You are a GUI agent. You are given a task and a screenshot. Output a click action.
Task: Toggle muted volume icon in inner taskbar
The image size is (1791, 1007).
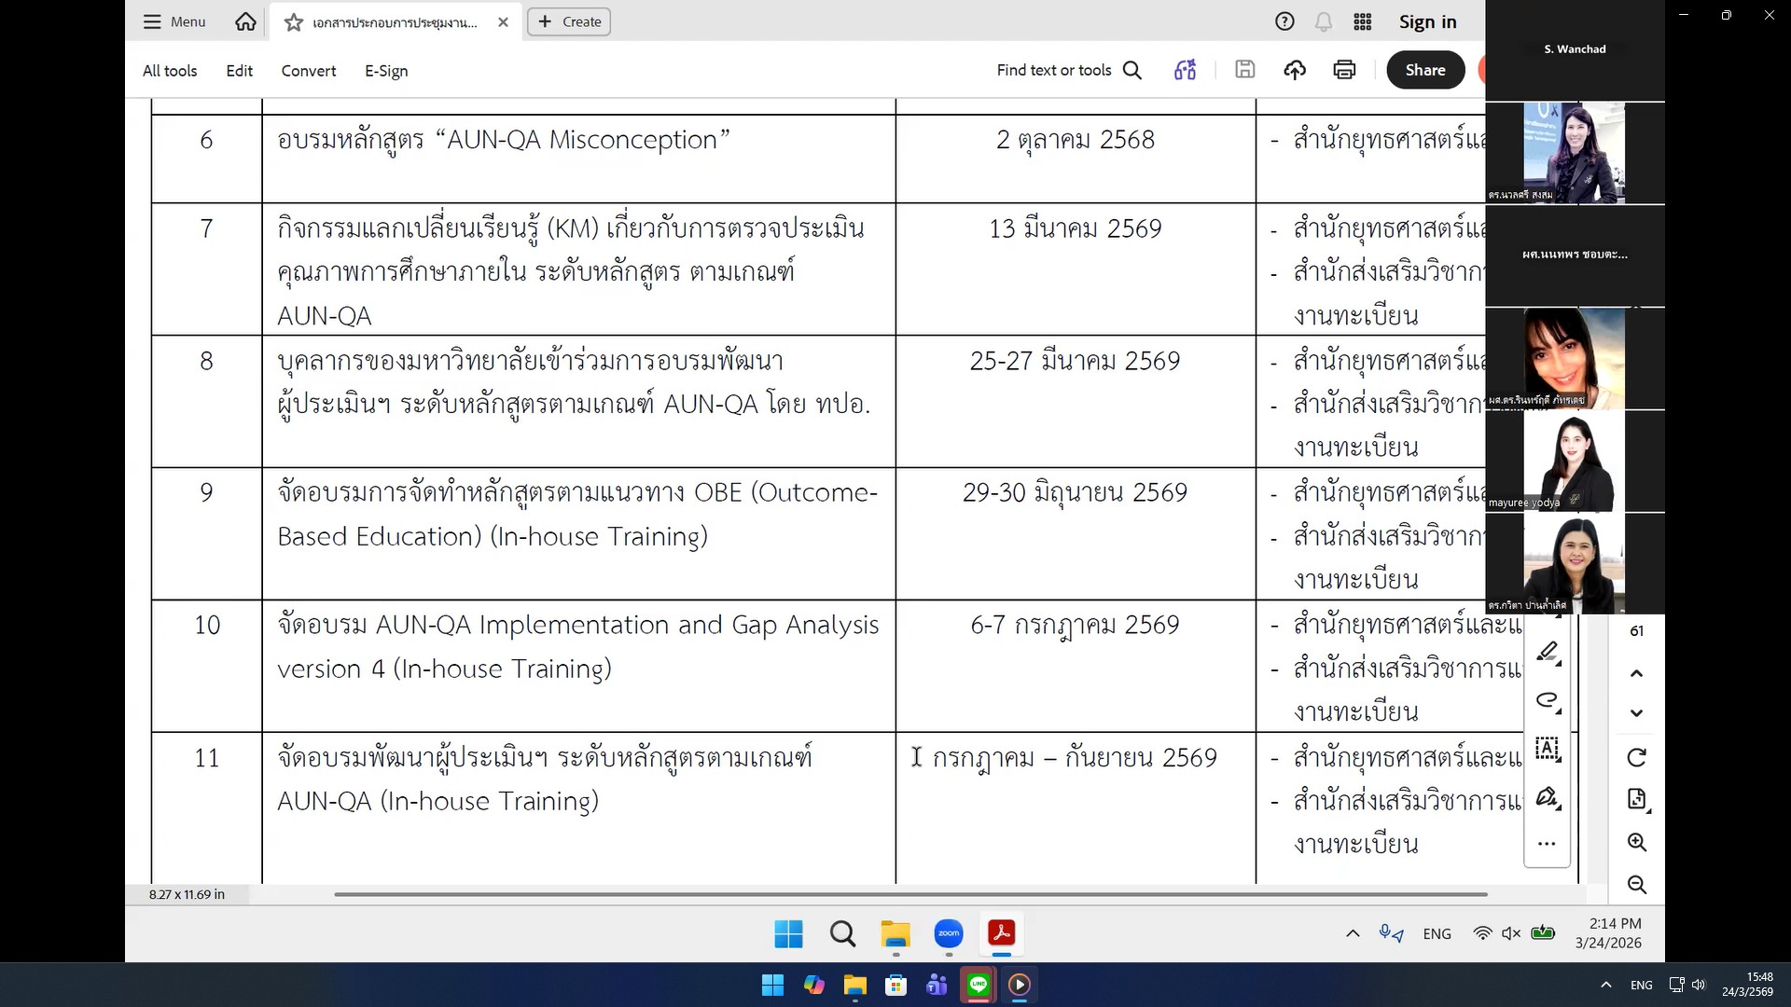tap(1511, 933)
